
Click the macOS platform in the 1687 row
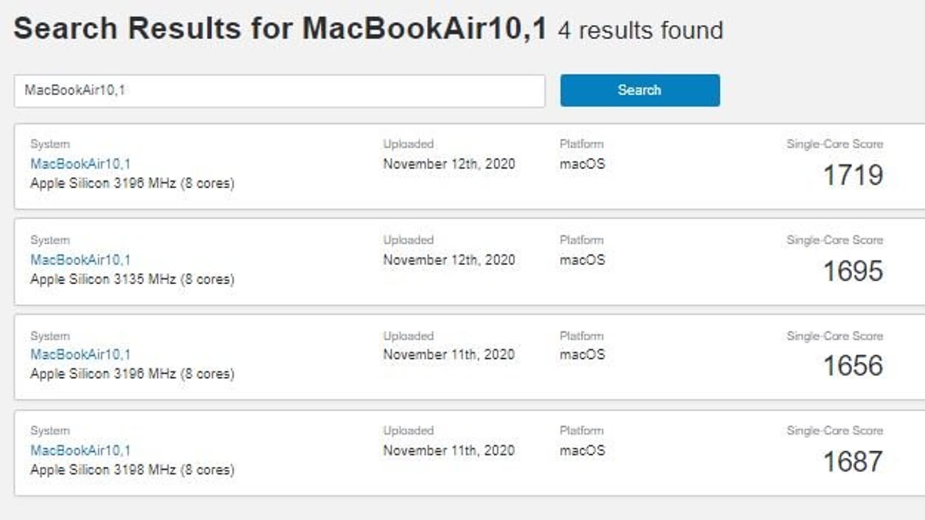pos(582,451)
